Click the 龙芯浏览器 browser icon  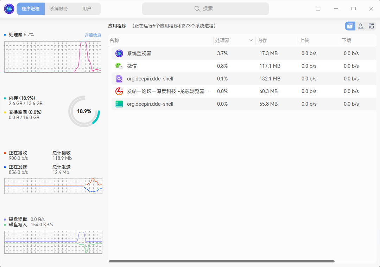[x=119, y=91]
